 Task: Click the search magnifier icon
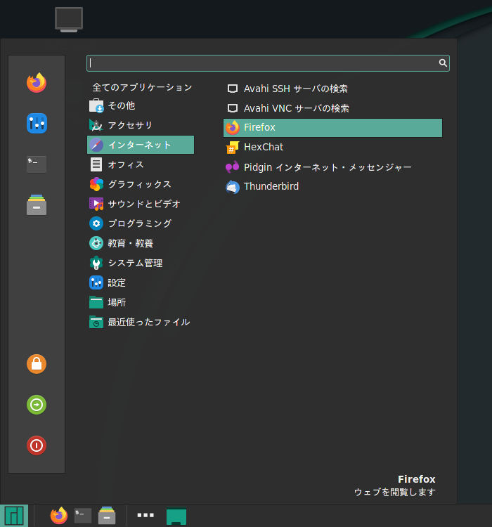(x=443, y=63)
